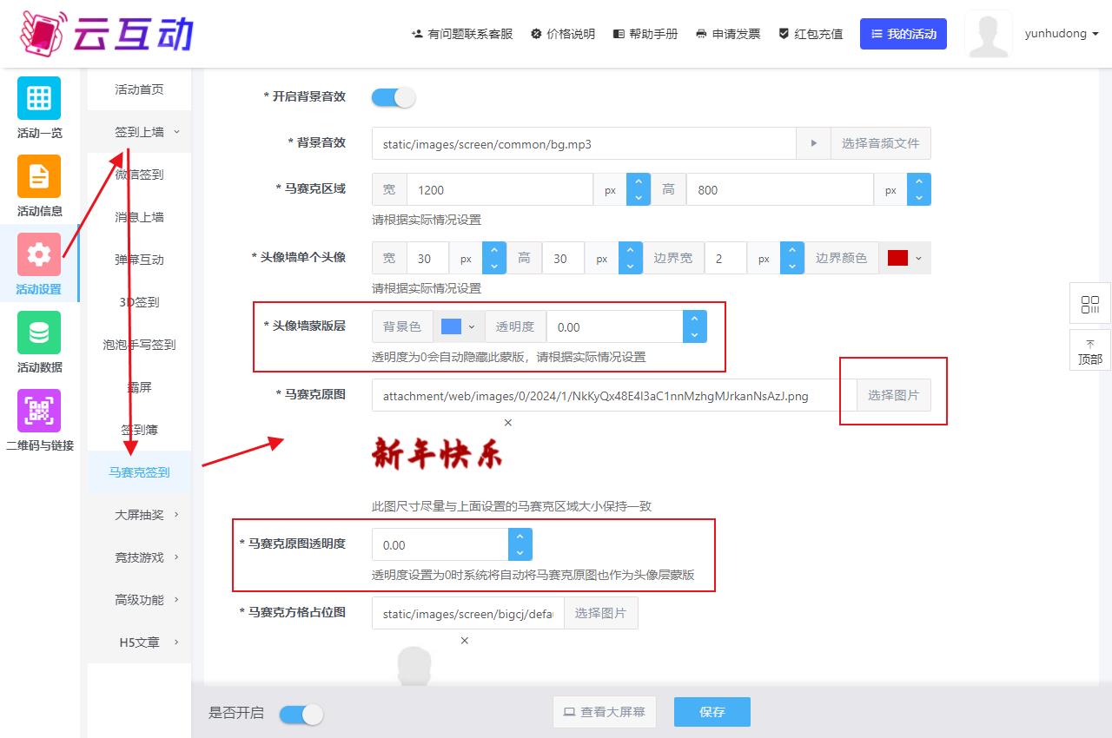Click the 活动设置 gear icon
The width and height of the screenshot is (1112, 738).
point(39,254)
